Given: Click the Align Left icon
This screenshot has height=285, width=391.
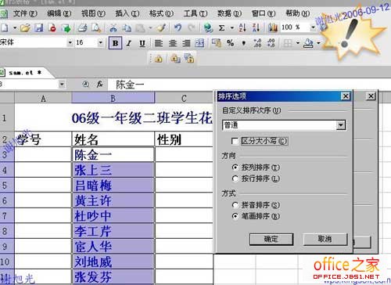Looking at the screenshot, I should (x=159, y=43).
